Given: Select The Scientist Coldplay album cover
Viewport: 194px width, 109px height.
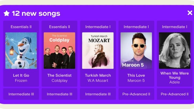Looking at the screenshot, I should coord(59,51).
